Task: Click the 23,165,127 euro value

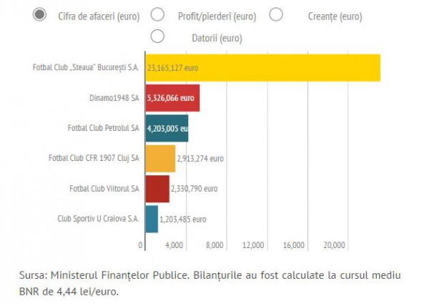Action: [172, 68]
